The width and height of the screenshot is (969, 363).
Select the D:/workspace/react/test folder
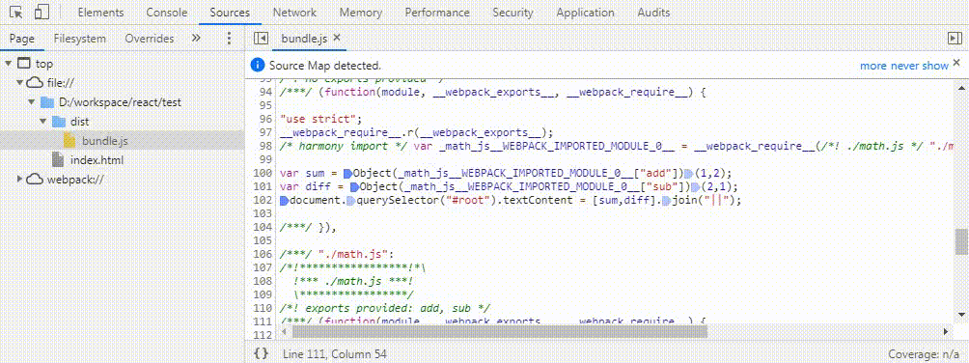pos(120,102)
